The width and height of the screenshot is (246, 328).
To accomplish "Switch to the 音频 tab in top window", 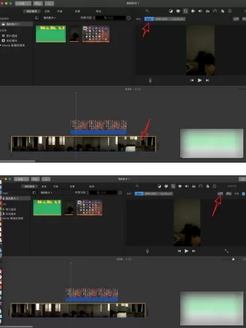I will pyautogui.click(x=47, y=11).
